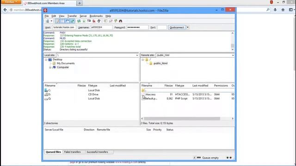Toggle processing of the transfer queue
The width and height of the screenshot is (296, 166).
point(84,21)
